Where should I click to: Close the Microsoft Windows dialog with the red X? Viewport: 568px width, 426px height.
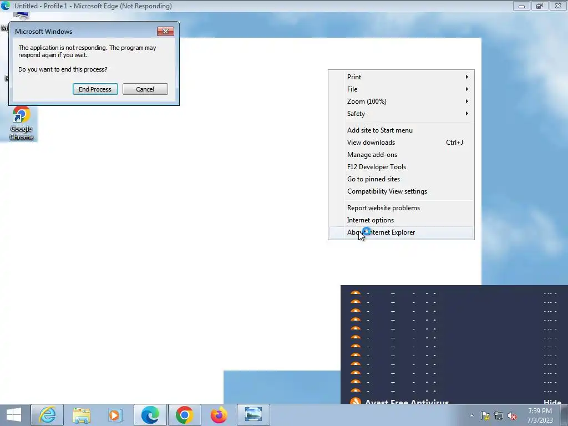point(165,31)
